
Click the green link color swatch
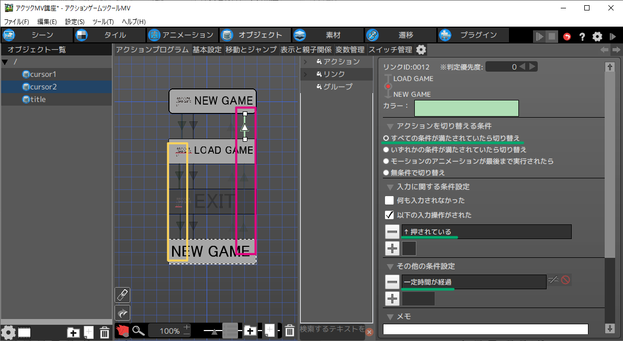(466, 108)
